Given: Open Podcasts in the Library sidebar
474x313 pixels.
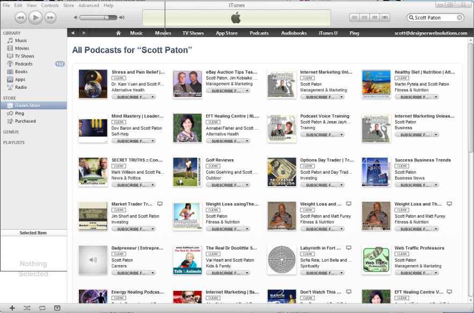Looking at the screenshot, I should pyautogui.click(x=24, y=63).
